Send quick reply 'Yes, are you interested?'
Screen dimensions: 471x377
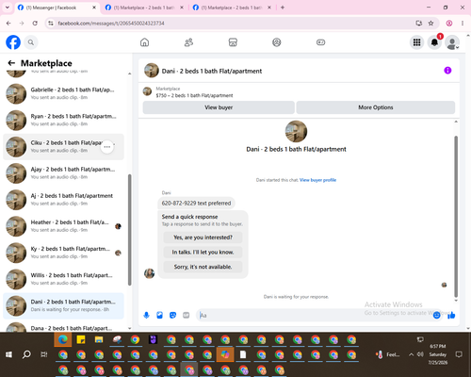(203, 238)
